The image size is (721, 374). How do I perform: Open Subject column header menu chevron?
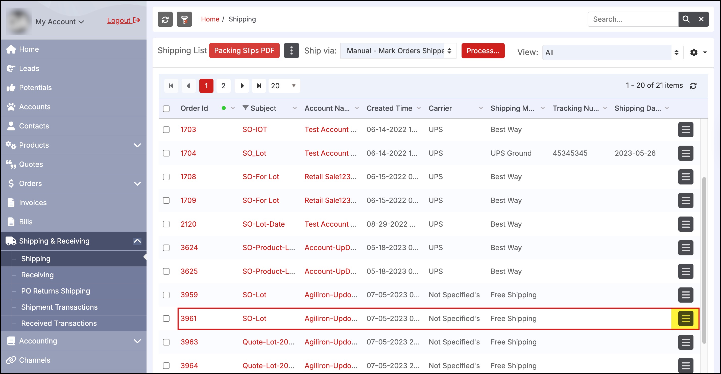295,108
